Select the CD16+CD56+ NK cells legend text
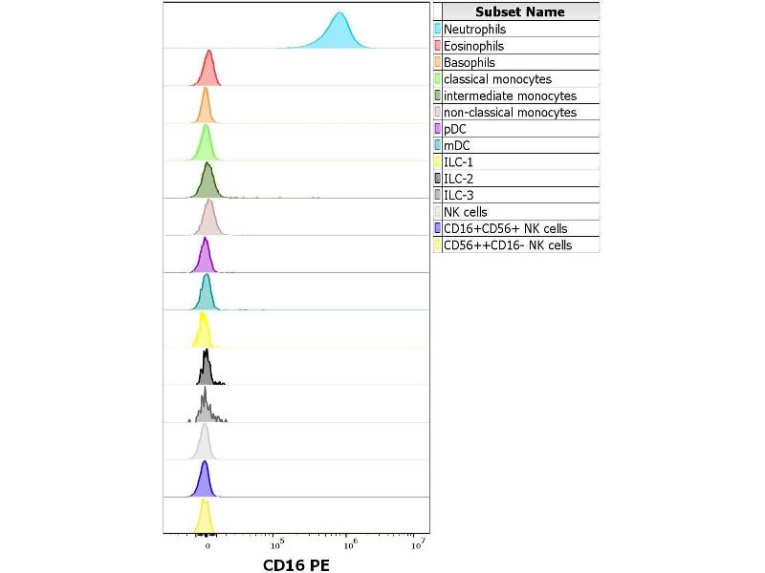Screen dimensions: 765x573 (x=506, y=228)
